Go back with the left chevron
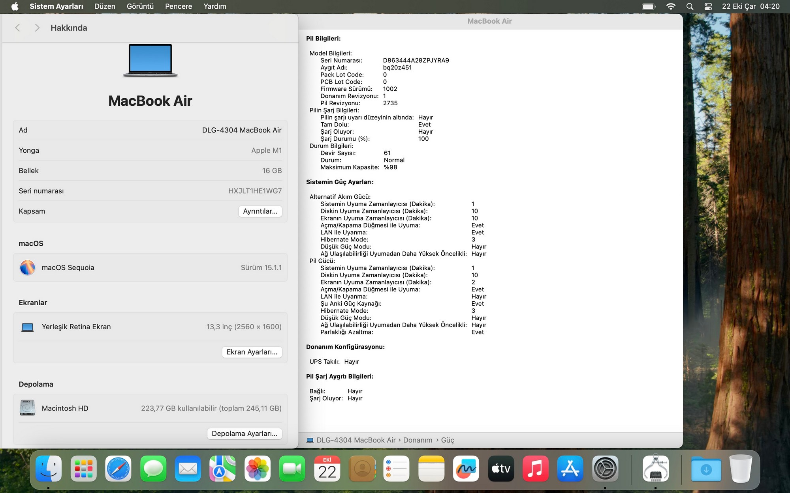The width and height of the screenshot is (790, 493). (17, 28)
